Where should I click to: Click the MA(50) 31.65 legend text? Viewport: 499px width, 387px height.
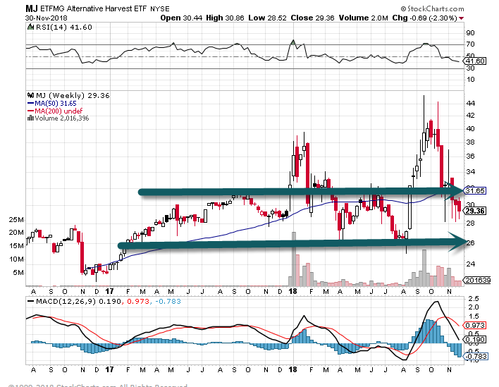(56, 103)
